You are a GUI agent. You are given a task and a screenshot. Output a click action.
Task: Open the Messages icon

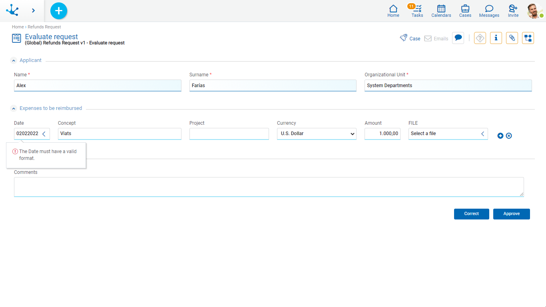(x=489, y=11)
